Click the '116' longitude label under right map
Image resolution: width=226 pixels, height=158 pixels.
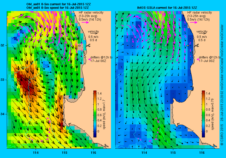tap(202, 153)
